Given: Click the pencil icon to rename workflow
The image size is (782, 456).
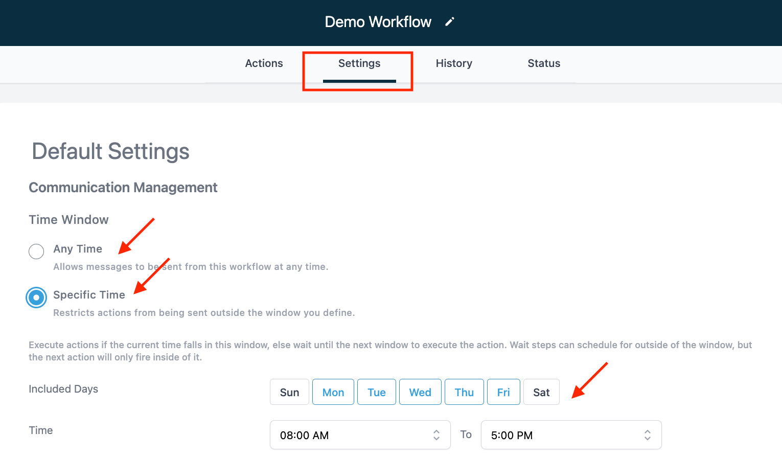Looking at the screenshot, I should tap(449, 22).
